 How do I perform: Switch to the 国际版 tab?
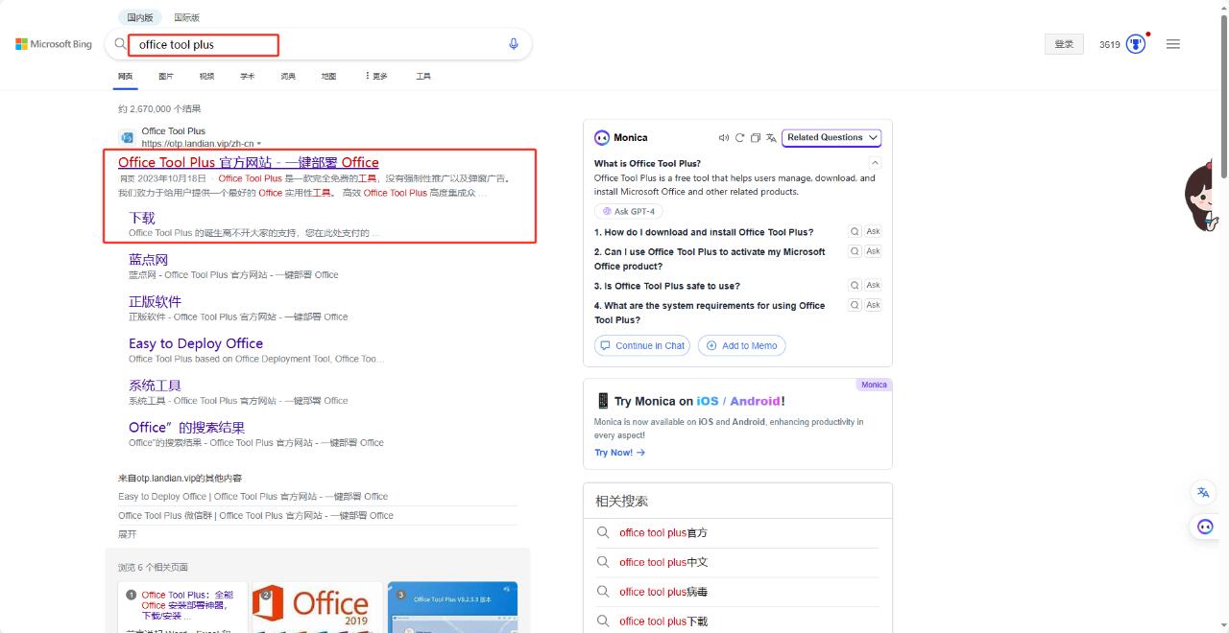pyautogui.click(x=186, y=17)
